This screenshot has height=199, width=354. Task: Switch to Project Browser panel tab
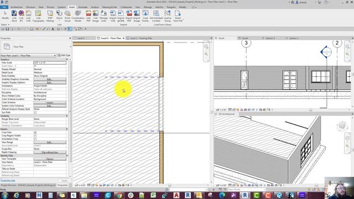coord(28,185)
